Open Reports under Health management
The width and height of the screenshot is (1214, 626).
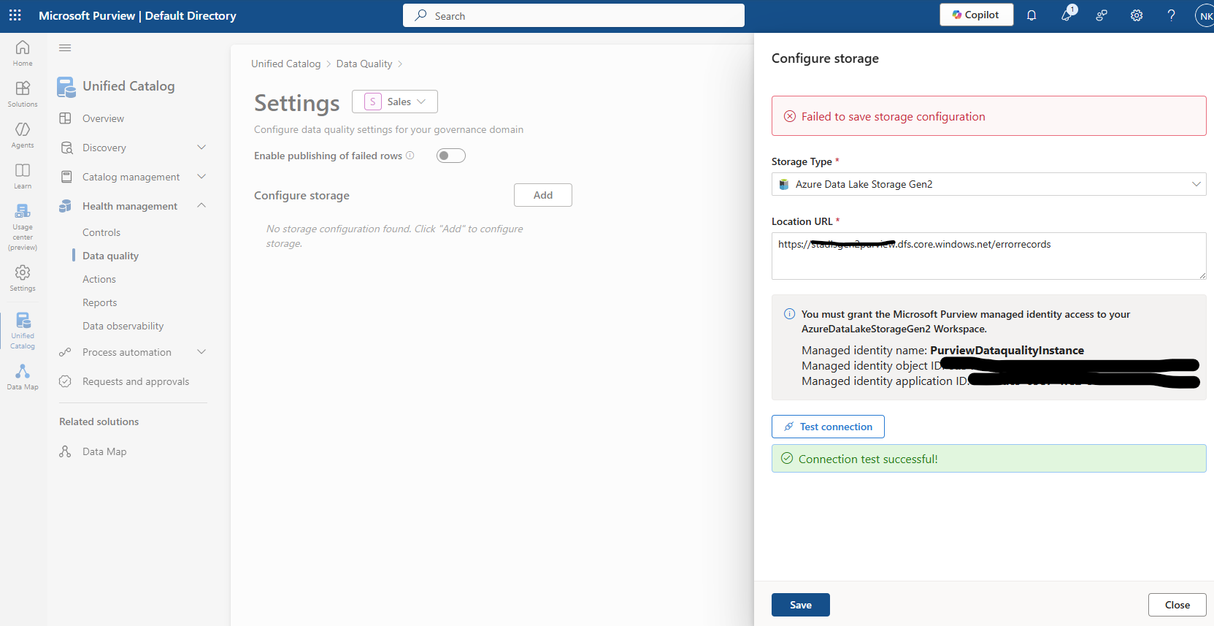point(100,302)
